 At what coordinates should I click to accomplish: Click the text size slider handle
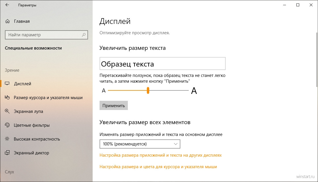(x=148, y=90)
